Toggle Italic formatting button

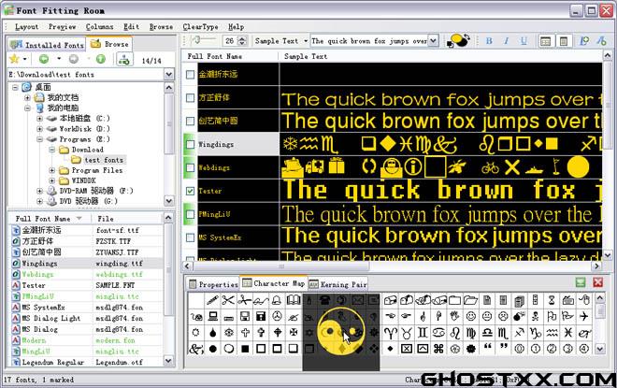[x=507, y=41]
